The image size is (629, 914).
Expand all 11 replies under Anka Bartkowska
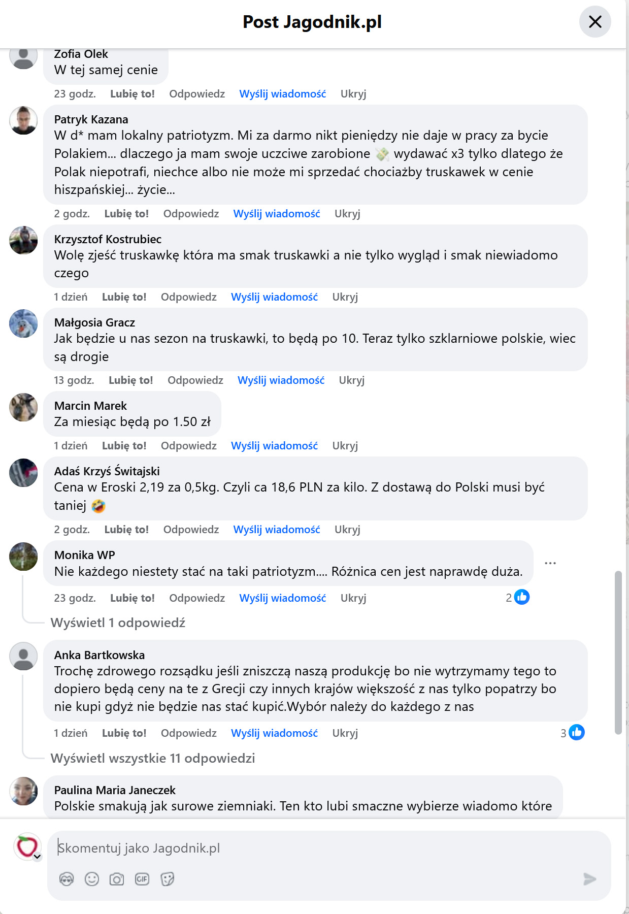[x=153, y=758]
